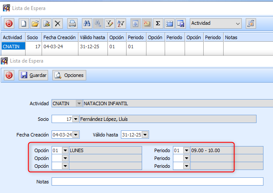Click the red power exit icon in top toolbar
This screenshot has height=193, width=273.
[x=10, y=23]
